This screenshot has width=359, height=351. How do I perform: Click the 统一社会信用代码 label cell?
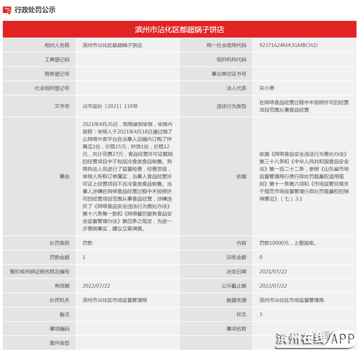(226, 45)
